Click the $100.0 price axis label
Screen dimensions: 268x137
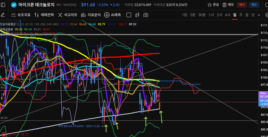pyautogui.click(x=264, y=77)
